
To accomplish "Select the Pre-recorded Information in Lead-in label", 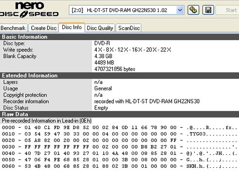I will click(47, 121).
